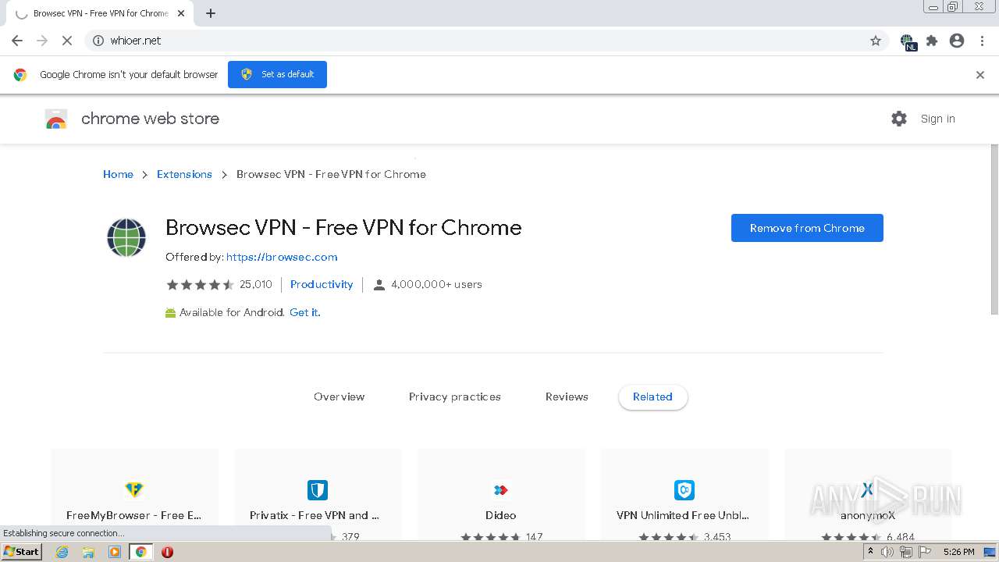
Task: Open Windows Explorer folder in taskbar
Action: (88, 552)
